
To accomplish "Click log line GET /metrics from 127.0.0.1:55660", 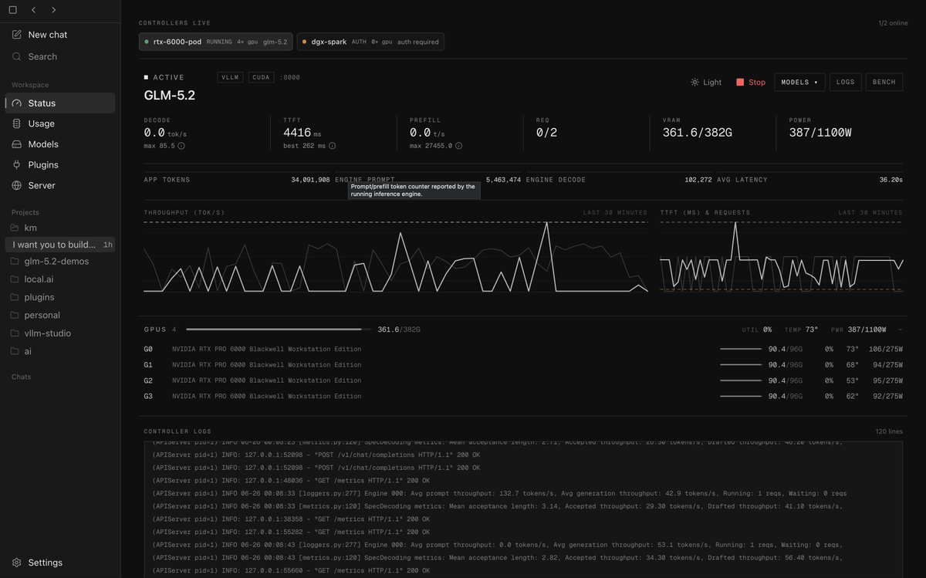I will (x=291, y=570).
